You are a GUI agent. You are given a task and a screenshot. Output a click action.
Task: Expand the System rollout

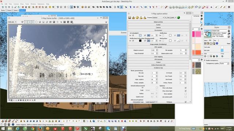pos(158,25)
